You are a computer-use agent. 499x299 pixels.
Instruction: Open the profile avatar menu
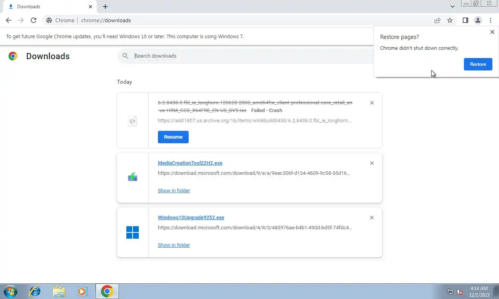[x=478, y=20]
